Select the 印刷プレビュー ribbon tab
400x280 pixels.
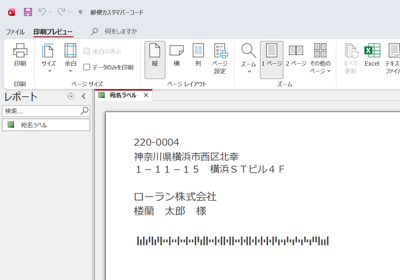point(53,32)
